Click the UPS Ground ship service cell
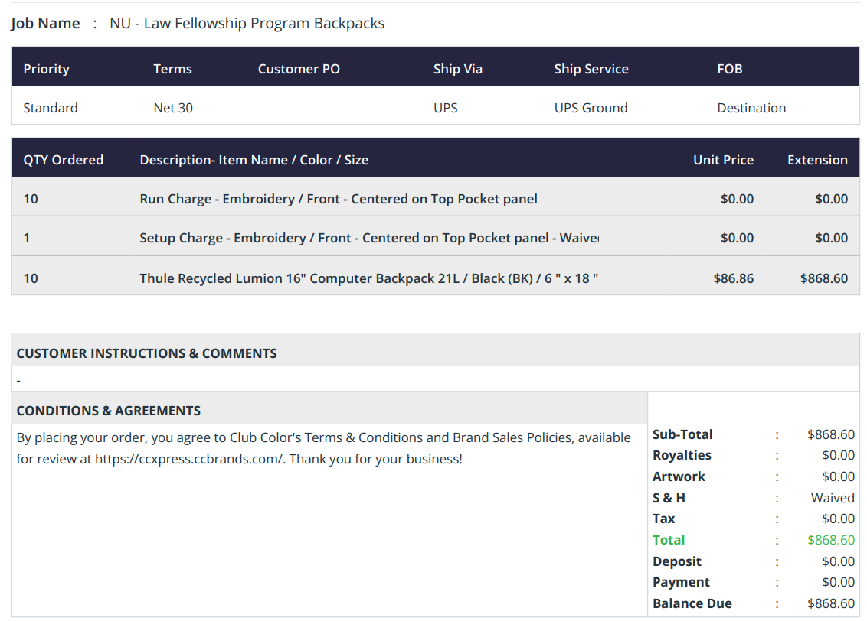The width and height of the screenshot is (867, 621). click(591, 108)
